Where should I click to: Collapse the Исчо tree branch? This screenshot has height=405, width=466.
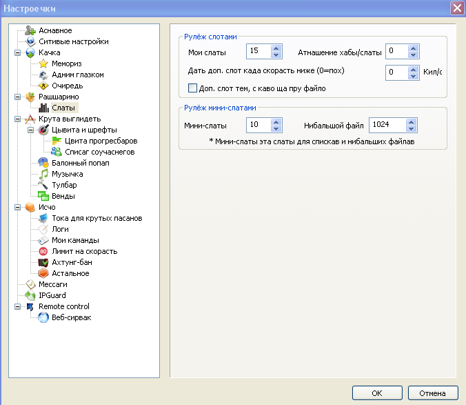coord(17,207)
